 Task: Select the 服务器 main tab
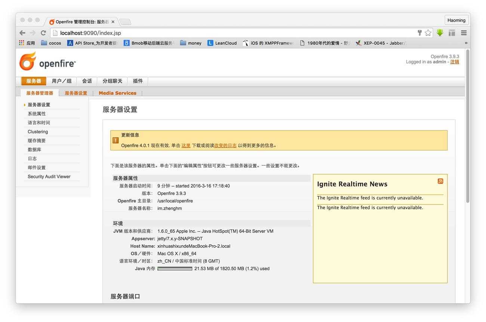point(34,81)
